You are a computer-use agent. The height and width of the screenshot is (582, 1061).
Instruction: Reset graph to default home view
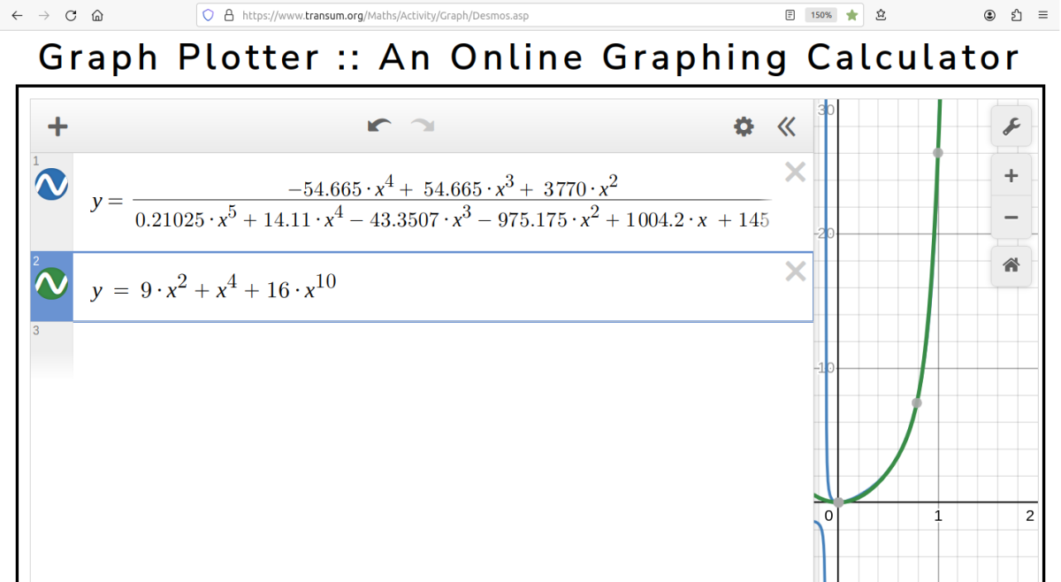click(x=1011, y=265)
